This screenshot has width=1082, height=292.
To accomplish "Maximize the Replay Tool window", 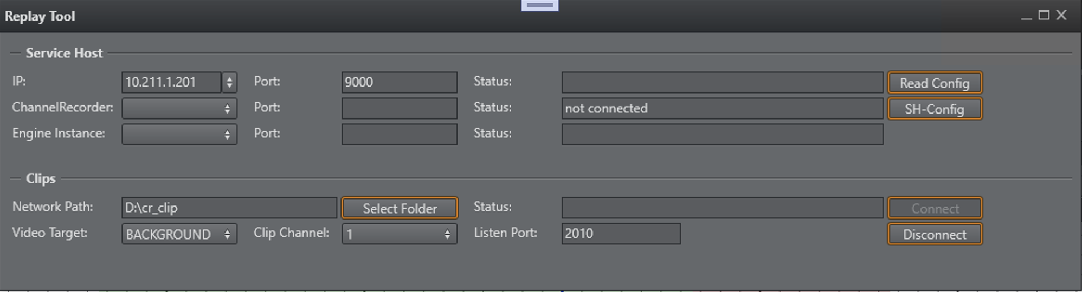I will [x=1044, y=15].
